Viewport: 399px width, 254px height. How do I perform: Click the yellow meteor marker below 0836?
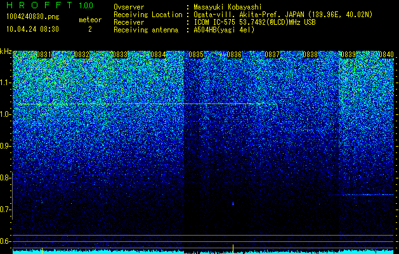tap(233, 249)
